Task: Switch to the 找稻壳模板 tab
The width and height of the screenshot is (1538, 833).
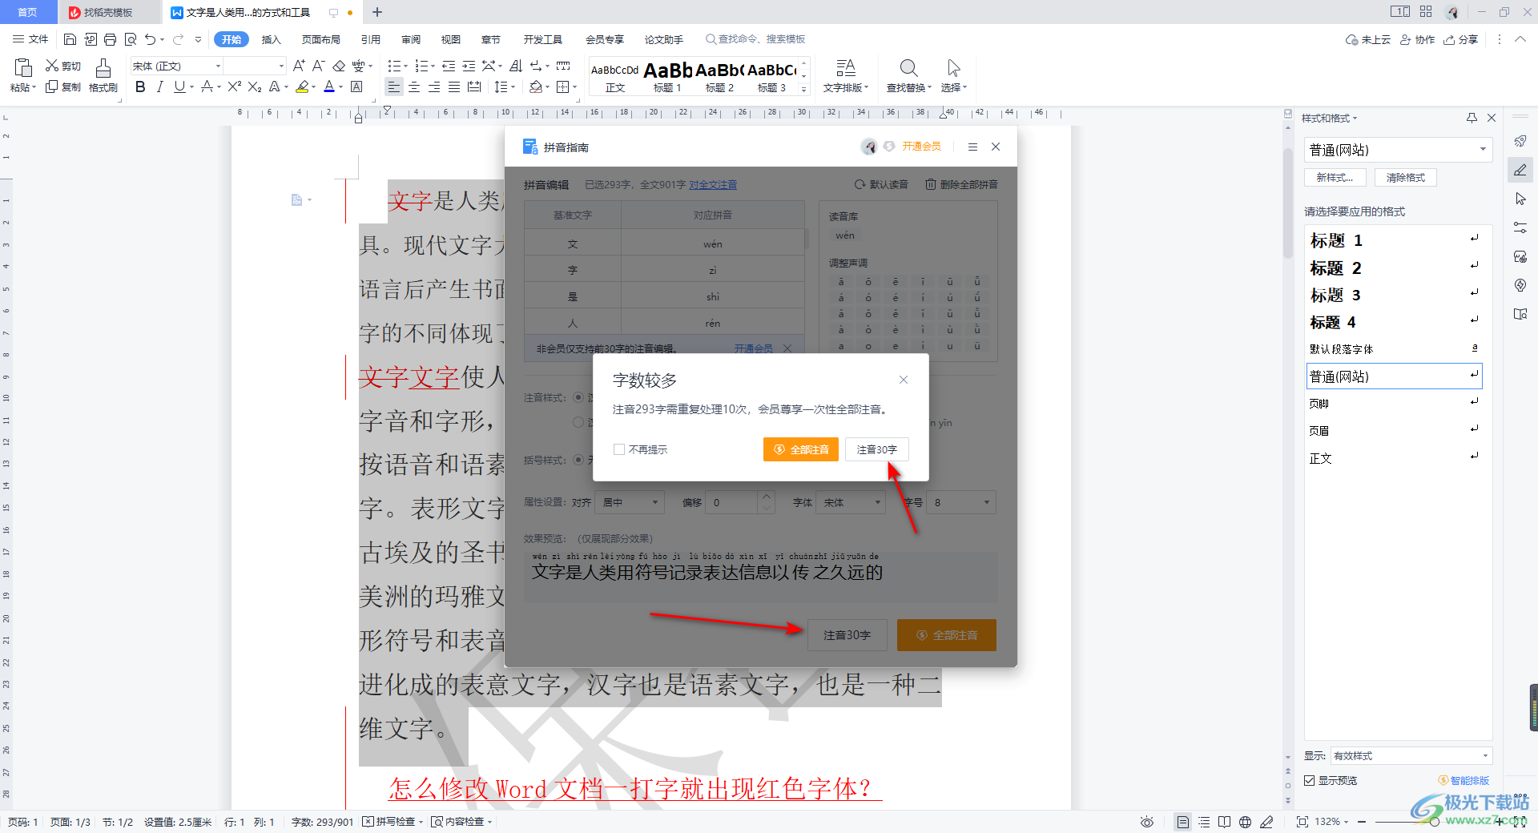Action: (x=107, y=12)
